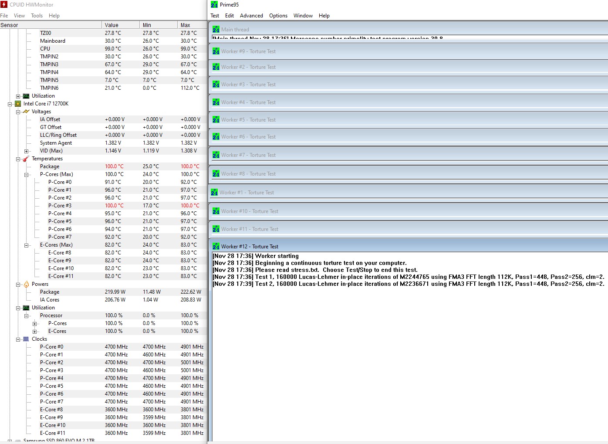Open HWMonitor View menu

pyautogui.click(x=20, y=16)
